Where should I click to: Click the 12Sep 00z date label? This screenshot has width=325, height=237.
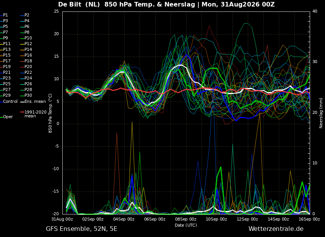[248, 219]
